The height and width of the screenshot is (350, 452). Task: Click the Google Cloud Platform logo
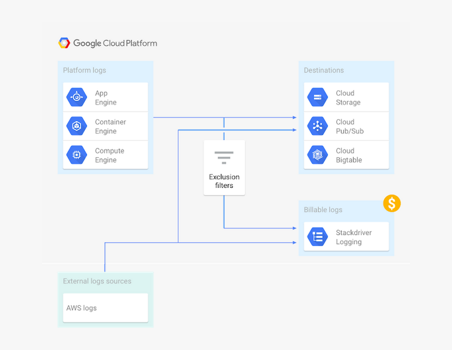(x=107, y=43)
